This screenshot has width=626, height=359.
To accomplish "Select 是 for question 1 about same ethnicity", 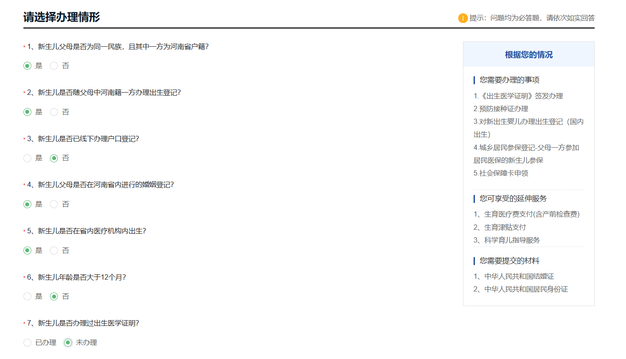I will (27, 66).
